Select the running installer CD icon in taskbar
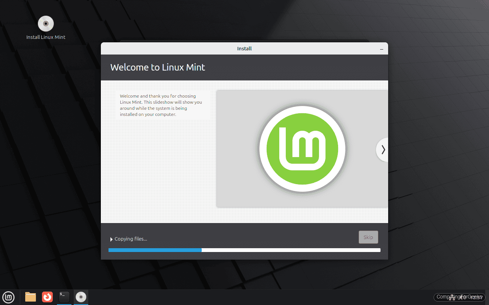This screenshot has width=489, height=305. point(81,297)
